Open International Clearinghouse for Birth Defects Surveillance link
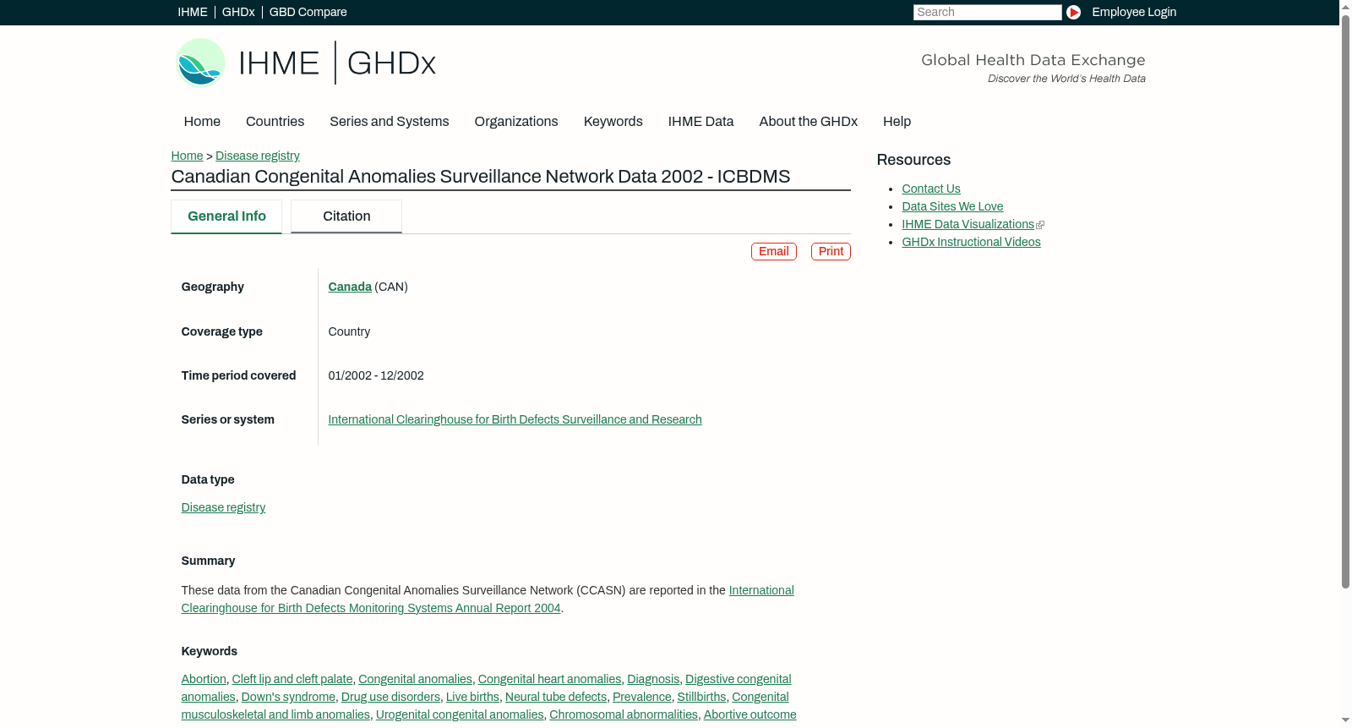 click(515, 420)
